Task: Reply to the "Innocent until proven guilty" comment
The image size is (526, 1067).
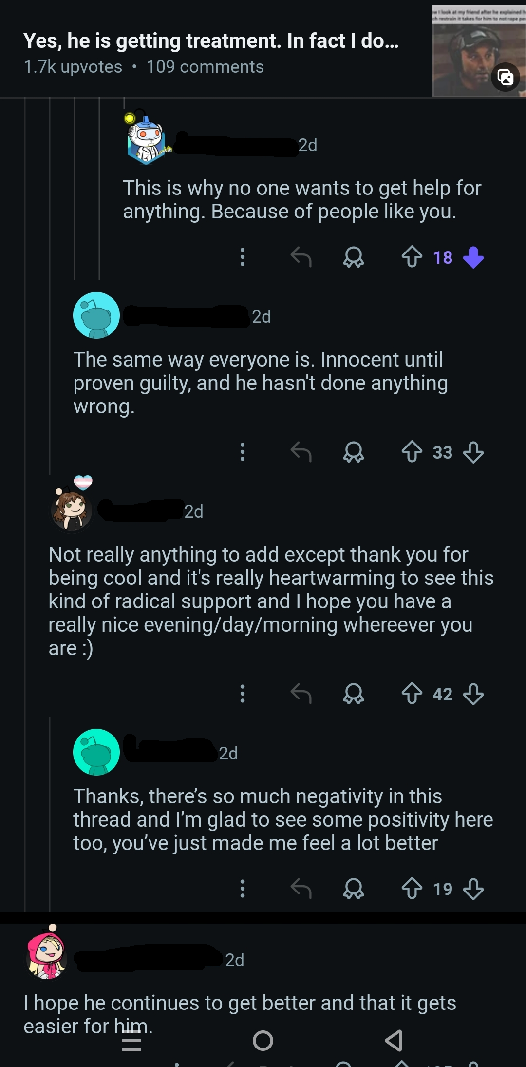Action: (x=301, y=452)
